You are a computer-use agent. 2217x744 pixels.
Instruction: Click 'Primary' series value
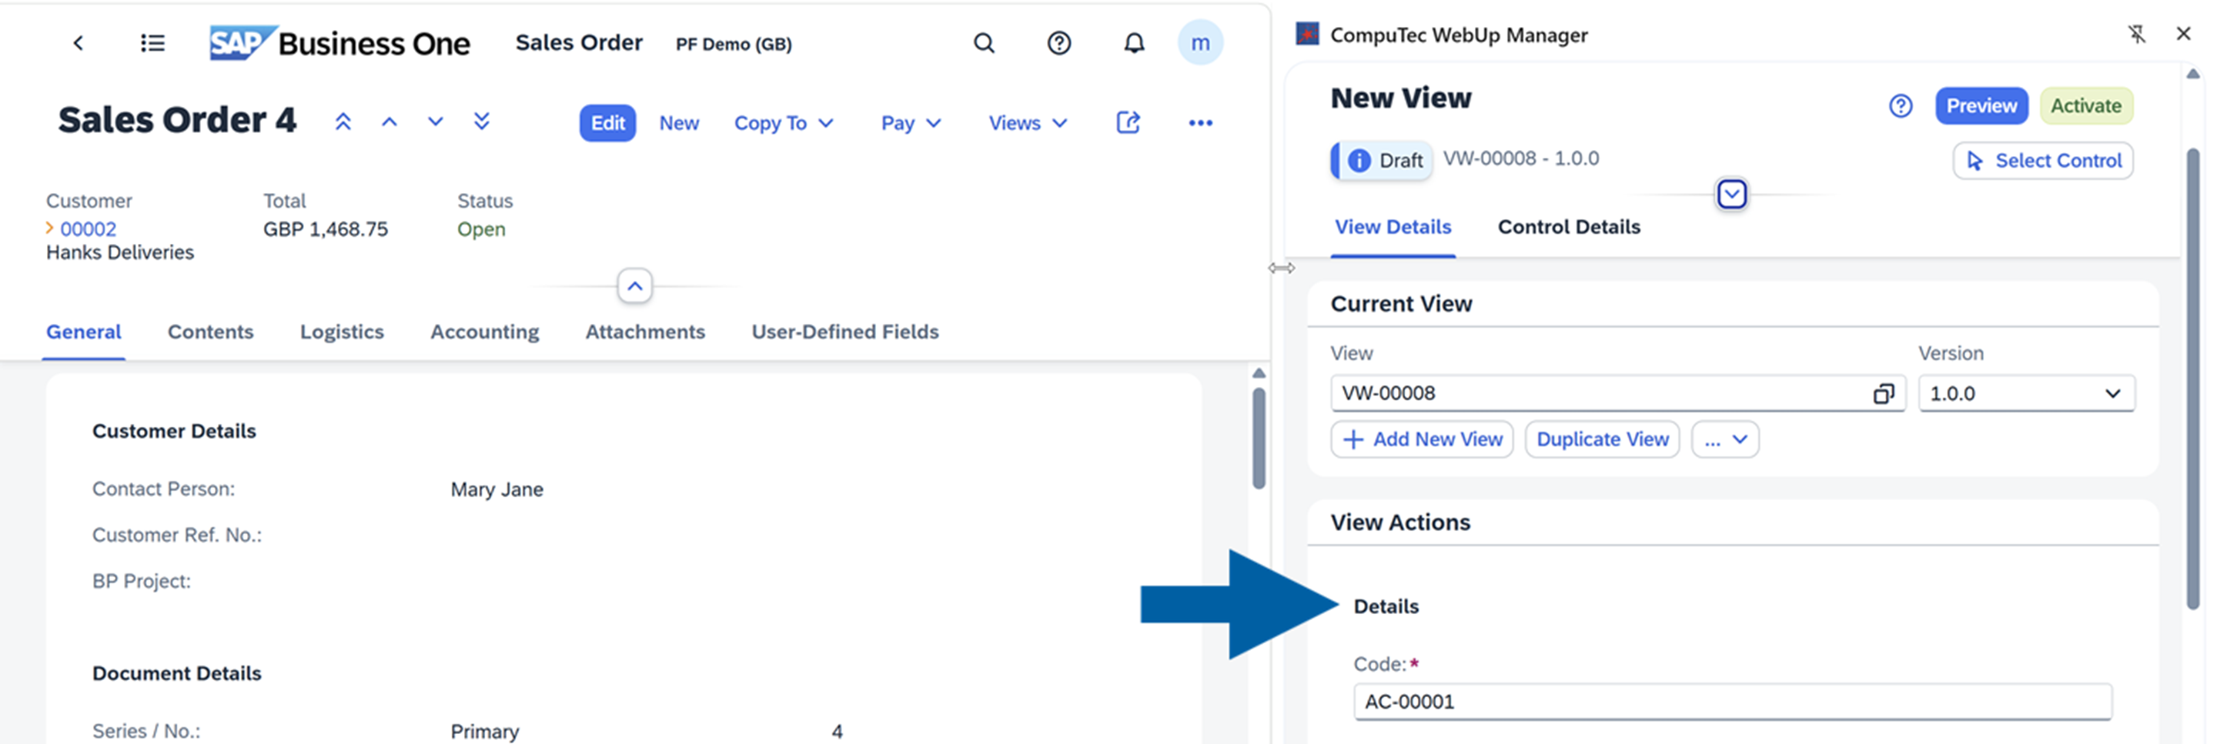click(484, 731)
